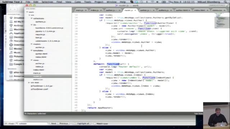This screenshot has width=230, height=129.
Task: Collapse the models folder
Action: point(32,44)
